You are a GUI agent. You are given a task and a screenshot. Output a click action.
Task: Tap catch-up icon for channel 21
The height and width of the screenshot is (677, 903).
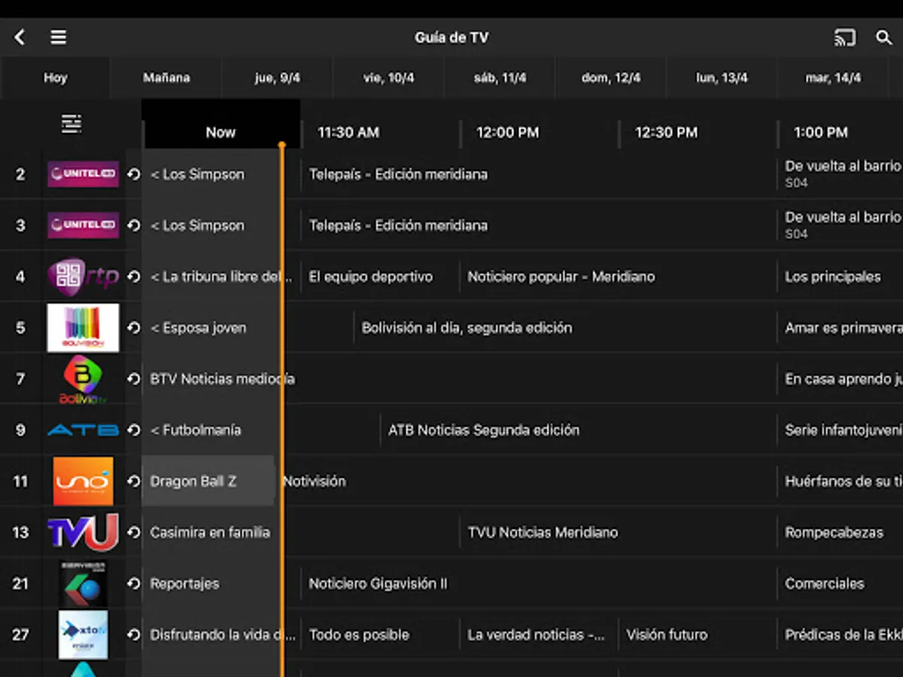pos(134,584)
